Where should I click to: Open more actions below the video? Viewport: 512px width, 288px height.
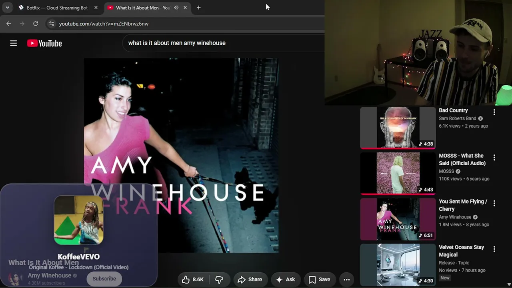coord(347,280)
